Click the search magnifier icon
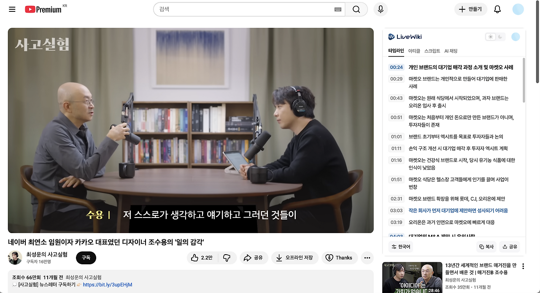Viewport: 540px width, 293px height. [356, 9]
